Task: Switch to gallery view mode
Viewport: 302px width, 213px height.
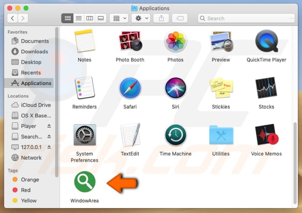Action: 101,18
